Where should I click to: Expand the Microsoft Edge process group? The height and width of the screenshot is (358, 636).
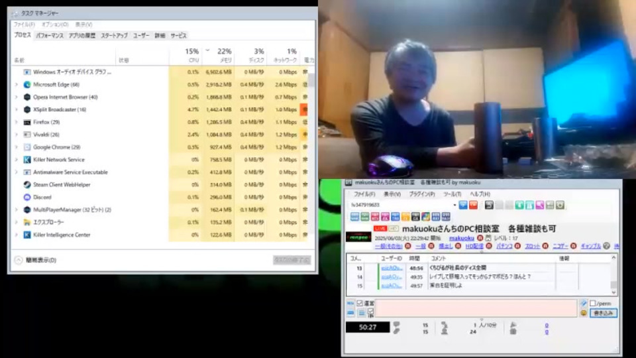click(17, 84)
